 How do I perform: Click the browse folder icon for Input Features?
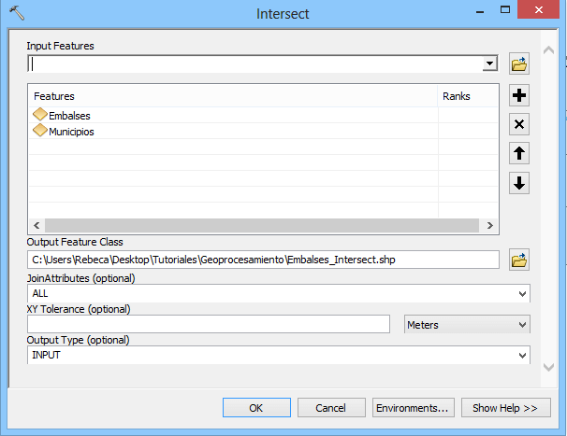pyautogui.click(x=519, y=63)
